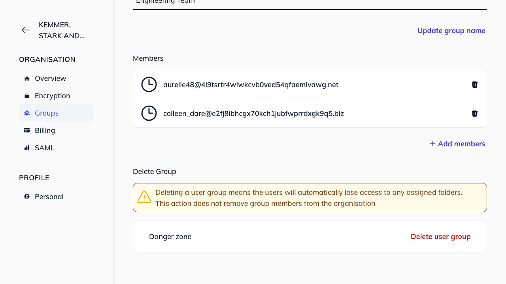Open the Groups section in the sidebar
Image resolution: width=506 pixels, height=284 pixels.
click(47, 113)
